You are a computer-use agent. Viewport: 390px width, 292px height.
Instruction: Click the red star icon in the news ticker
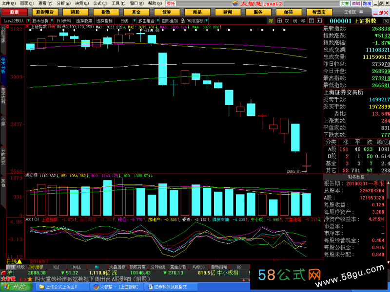pyautogui.click(x=30, y=279)
